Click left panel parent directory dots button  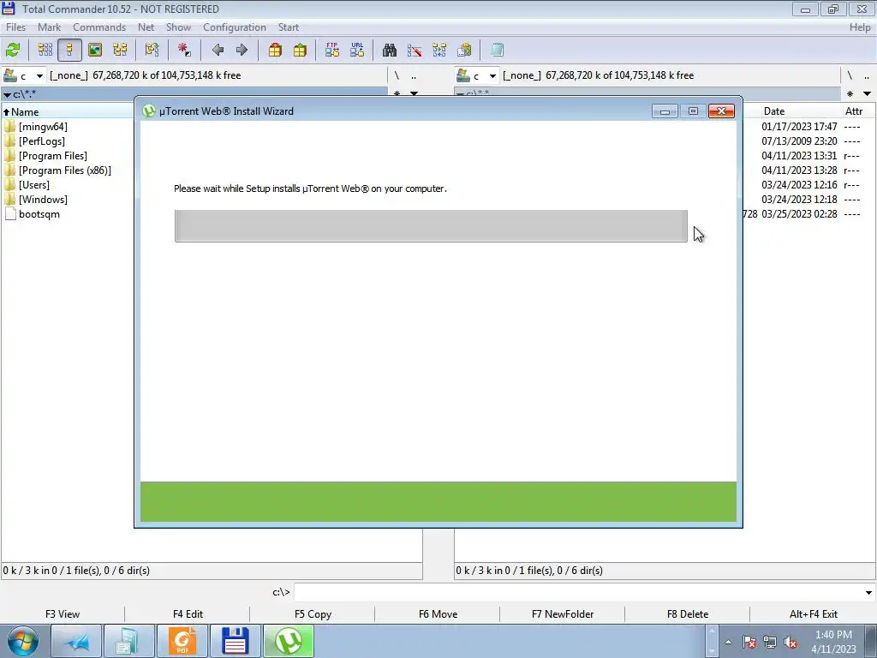[x=414, y=75]
